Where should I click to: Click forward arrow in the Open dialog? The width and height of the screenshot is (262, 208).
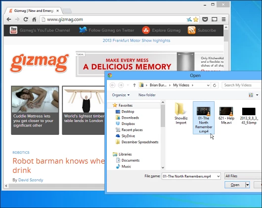121,85
